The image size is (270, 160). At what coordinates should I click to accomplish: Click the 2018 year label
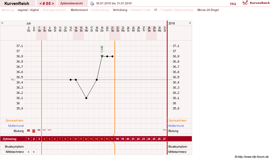click(171, 23)
